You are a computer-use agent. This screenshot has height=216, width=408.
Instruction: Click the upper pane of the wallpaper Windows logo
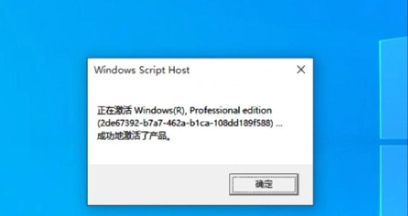pyautogui.click(x=393, y=88)
